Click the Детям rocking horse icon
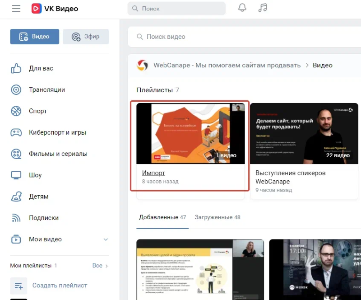This screenshot has height=300, width=361. pyautogui.click(x=16, y=197)
